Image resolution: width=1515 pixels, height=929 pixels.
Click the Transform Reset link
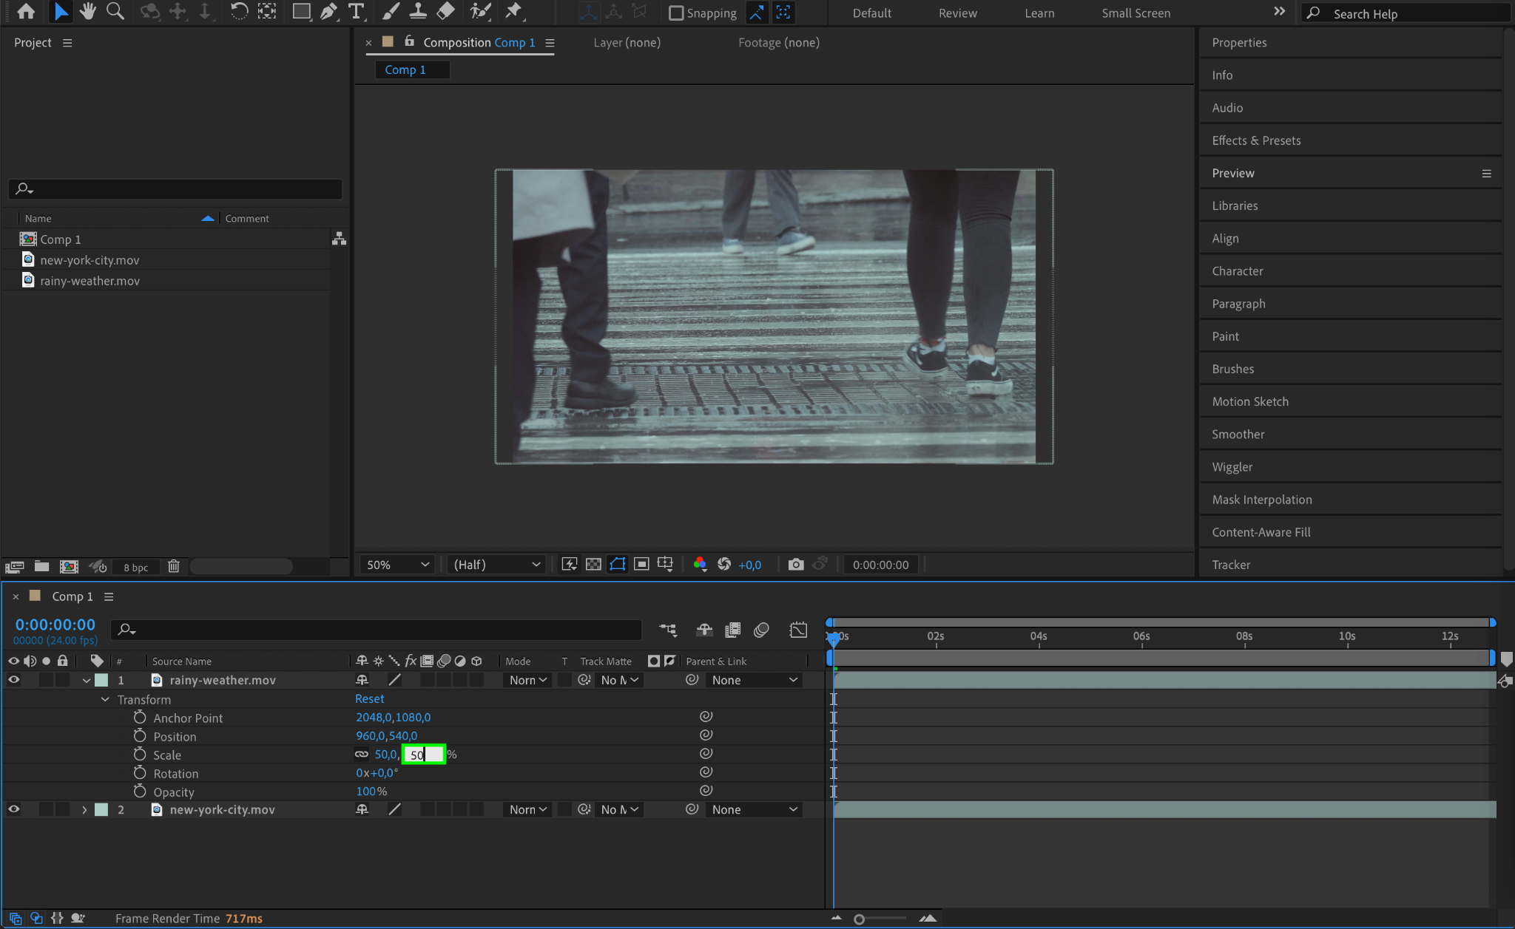[x=369, y=698]
